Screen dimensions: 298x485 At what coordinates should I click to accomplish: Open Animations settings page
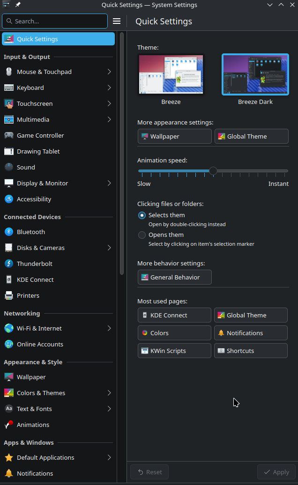click(58, 425)
